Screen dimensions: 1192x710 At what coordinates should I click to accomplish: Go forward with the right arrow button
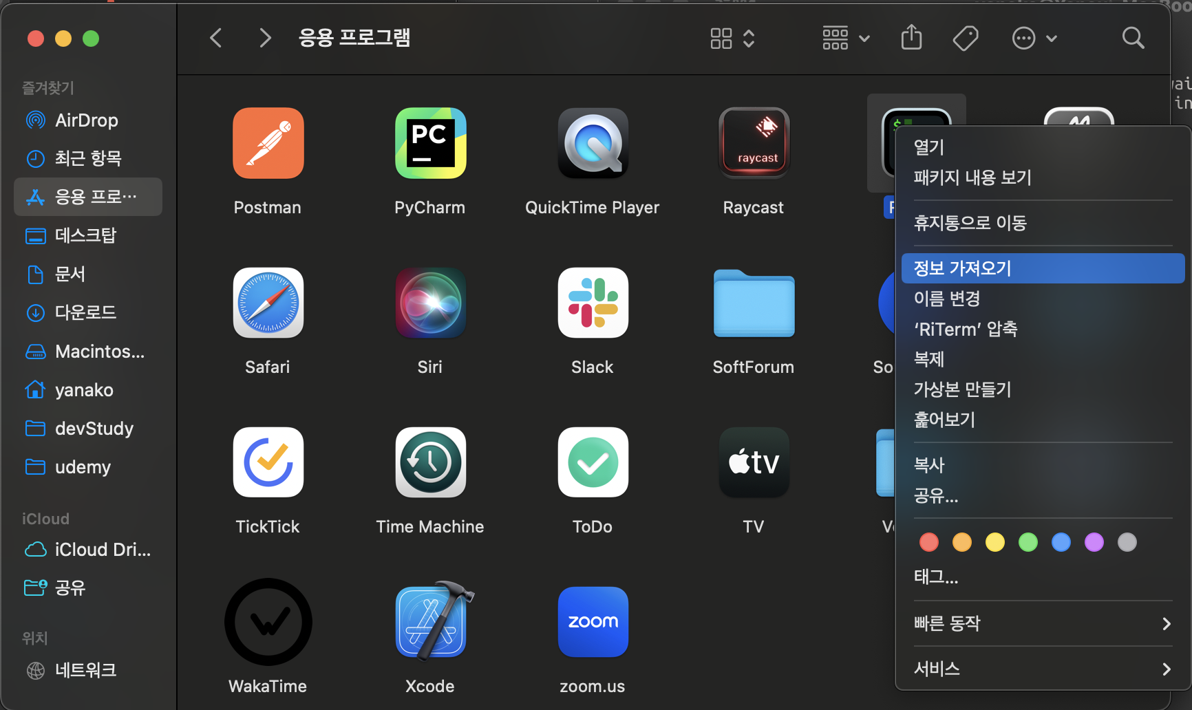(265, 38)
